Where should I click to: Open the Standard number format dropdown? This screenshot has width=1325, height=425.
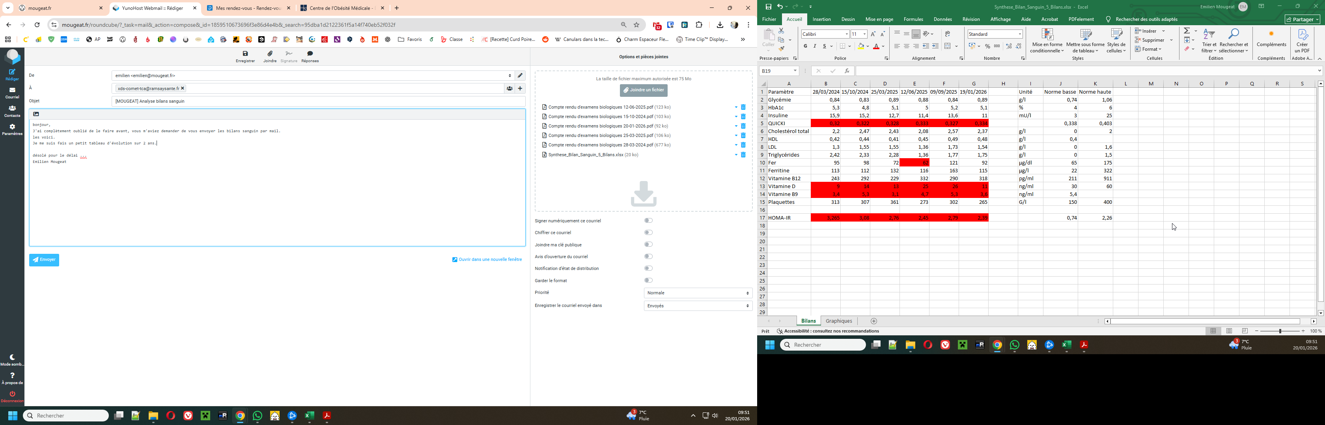click(x=1020, y=34)
